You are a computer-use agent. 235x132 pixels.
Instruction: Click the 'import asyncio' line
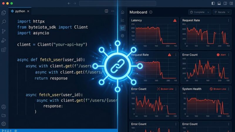[33, 33]
